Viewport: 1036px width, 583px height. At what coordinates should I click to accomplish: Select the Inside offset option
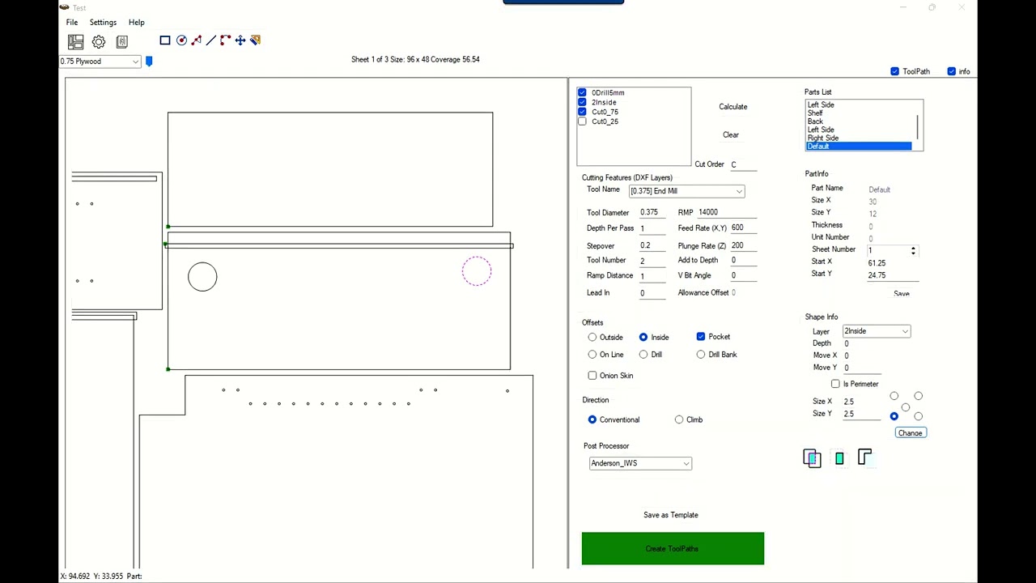tap(643, 337)
